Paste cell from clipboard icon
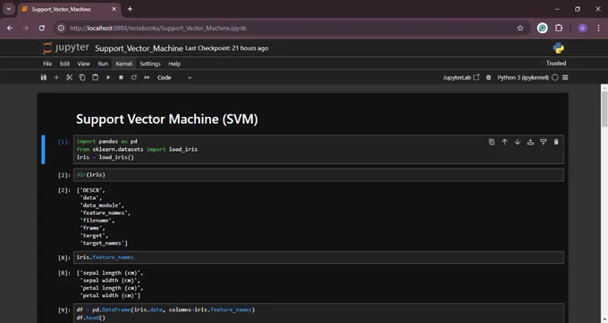608x323 pixels. coord(95,78)
